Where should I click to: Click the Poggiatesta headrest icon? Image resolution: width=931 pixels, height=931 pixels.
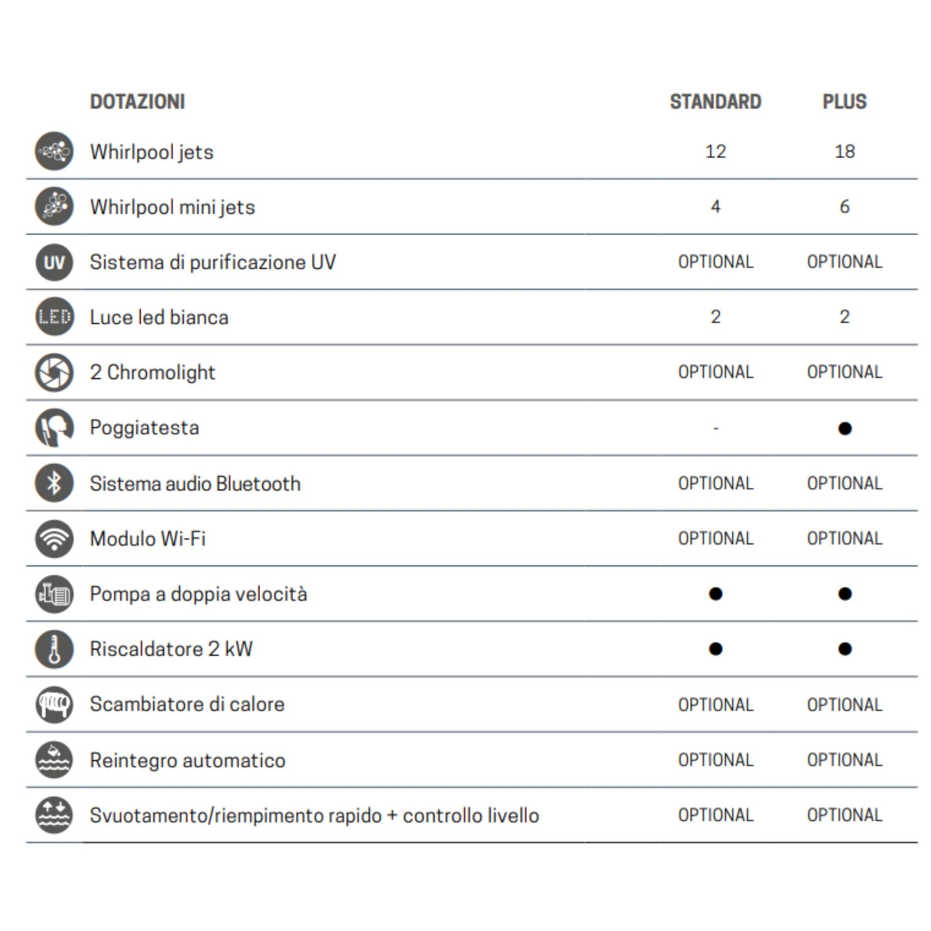[55, 428]
